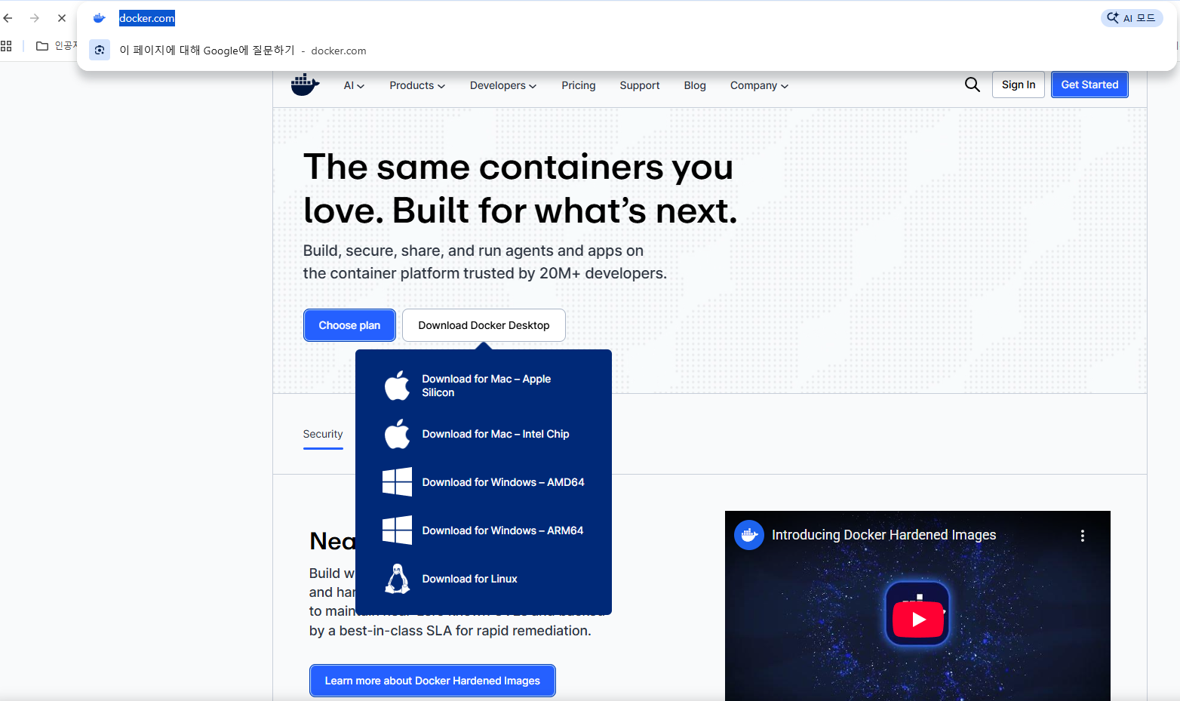Expand the Company dropdown menu

759,85
